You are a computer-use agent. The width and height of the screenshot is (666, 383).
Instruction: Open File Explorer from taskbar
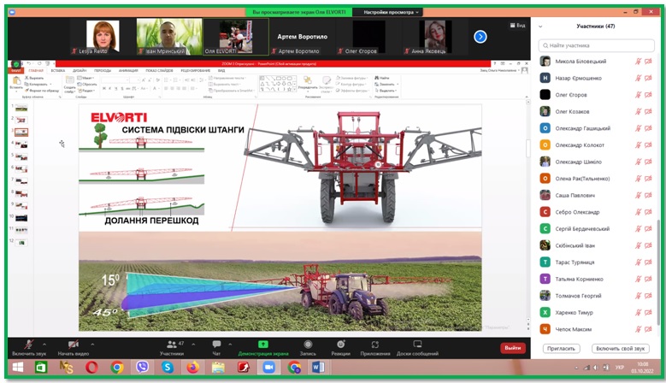point(218,368)
